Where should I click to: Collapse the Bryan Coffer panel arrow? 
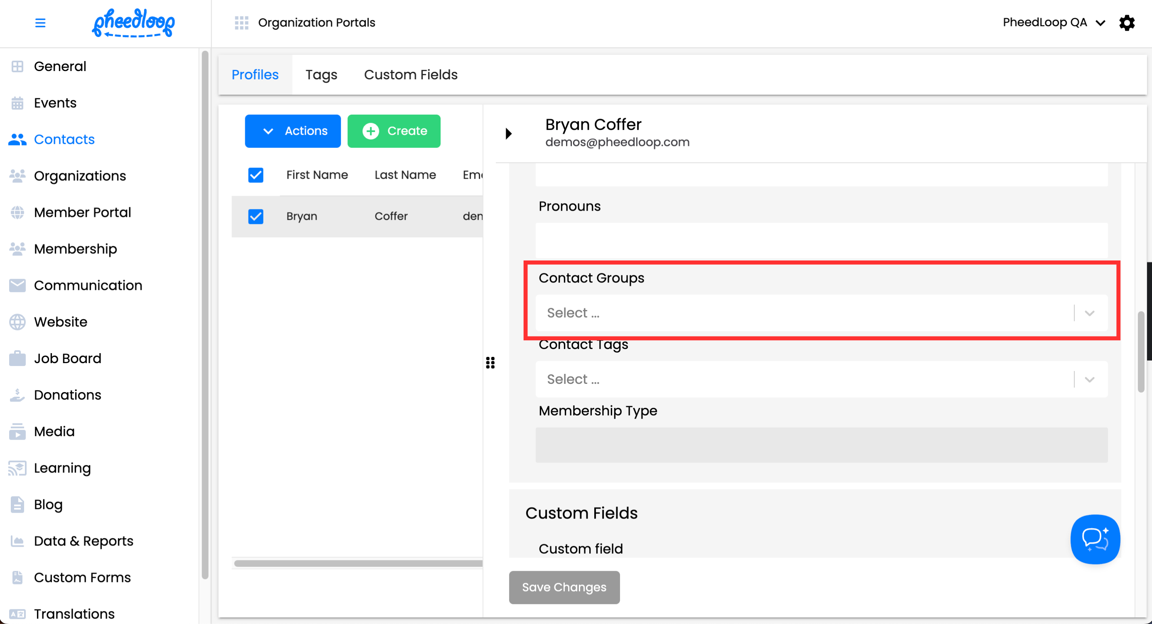(x=509, y=133)
